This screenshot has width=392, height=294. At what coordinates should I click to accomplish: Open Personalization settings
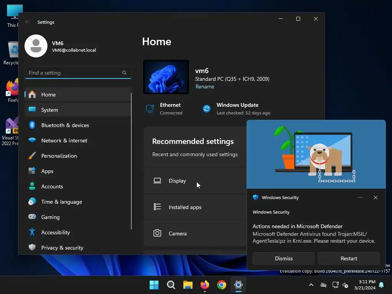pyautogui.click(x=78, y=156)
